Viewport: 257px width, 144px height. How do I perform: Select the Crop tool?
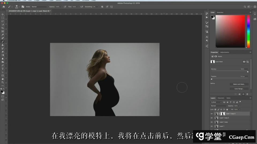(3, 28)
